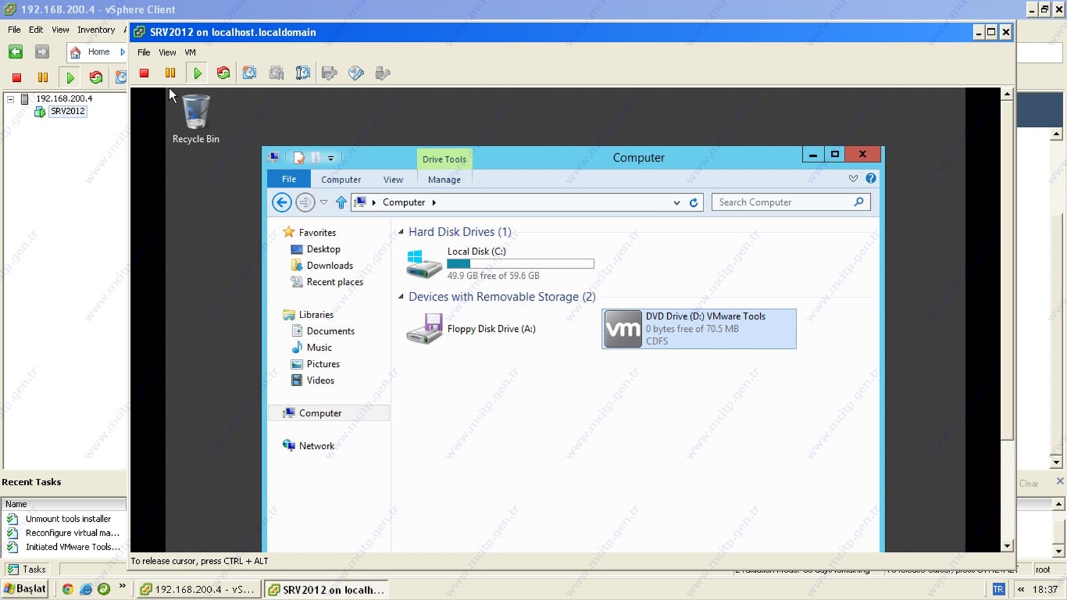Open Inventory menu in vSphere Client
The width and height of the screenshot is (1067, 600).
[96, 30]
